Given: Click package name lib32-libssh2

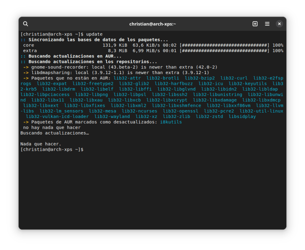Looking at the screenshot, I should [169, 94].
